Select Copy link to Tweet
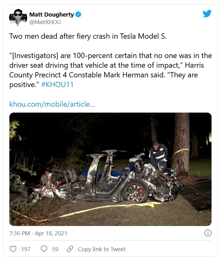 click(102, 249)
